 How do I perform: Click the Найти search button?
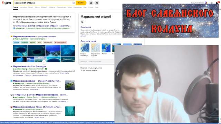(x=81, y=3)
